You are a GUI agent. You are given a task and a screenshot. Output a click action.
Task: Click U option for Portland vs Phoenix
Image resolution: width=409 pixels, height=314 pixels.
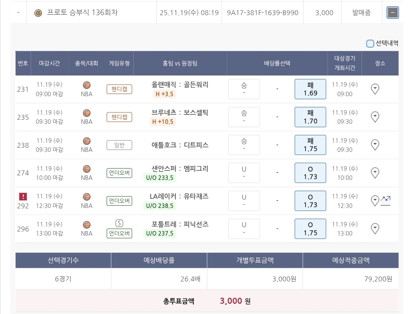click(244, 229)
